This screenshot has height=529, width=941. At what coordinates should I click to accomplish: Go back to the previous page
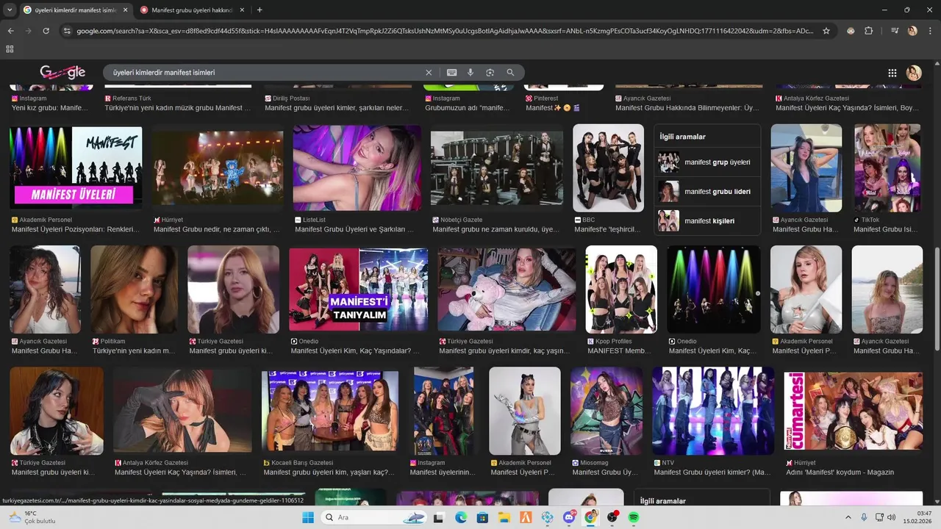click(10, 31)
